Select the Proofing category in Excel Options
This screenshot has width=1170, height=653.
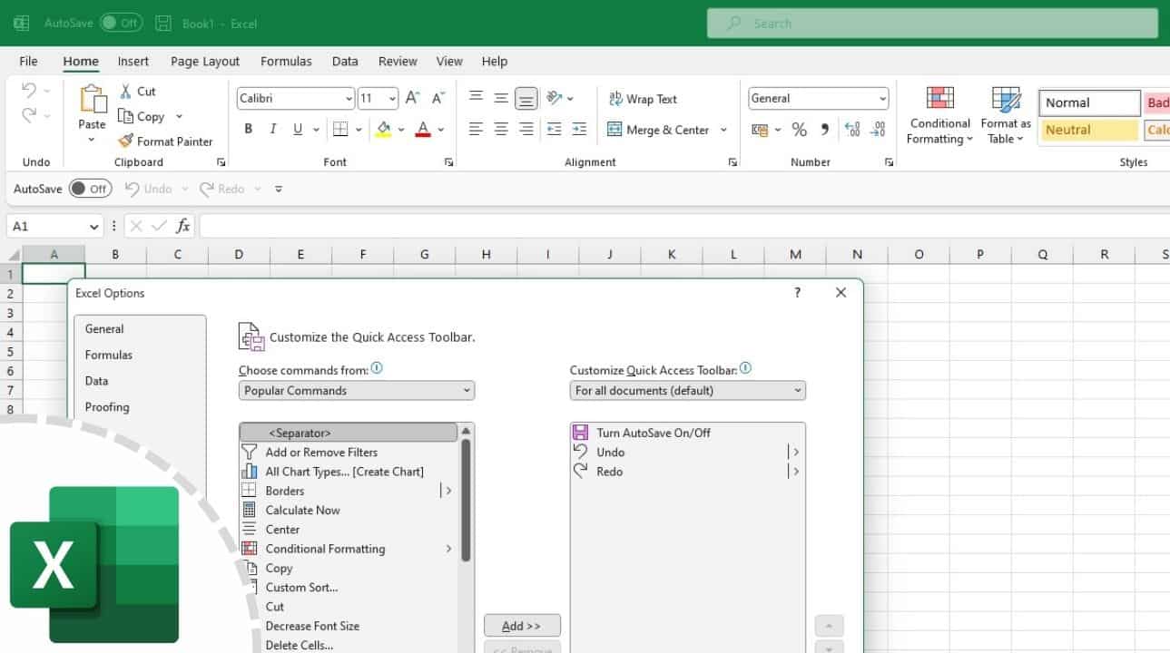(107, 407)
